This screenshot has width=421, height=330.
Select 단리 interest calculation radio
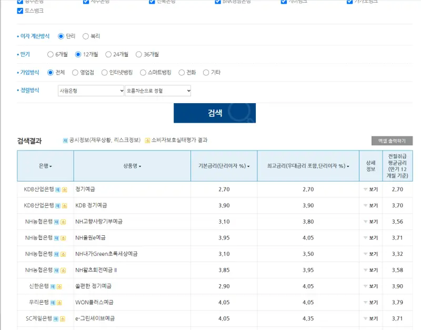click(x=61, y=36)
